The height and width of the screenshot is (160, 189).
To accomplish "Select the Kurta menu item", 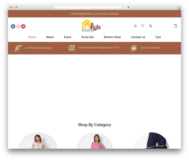I will coord(68,37).
